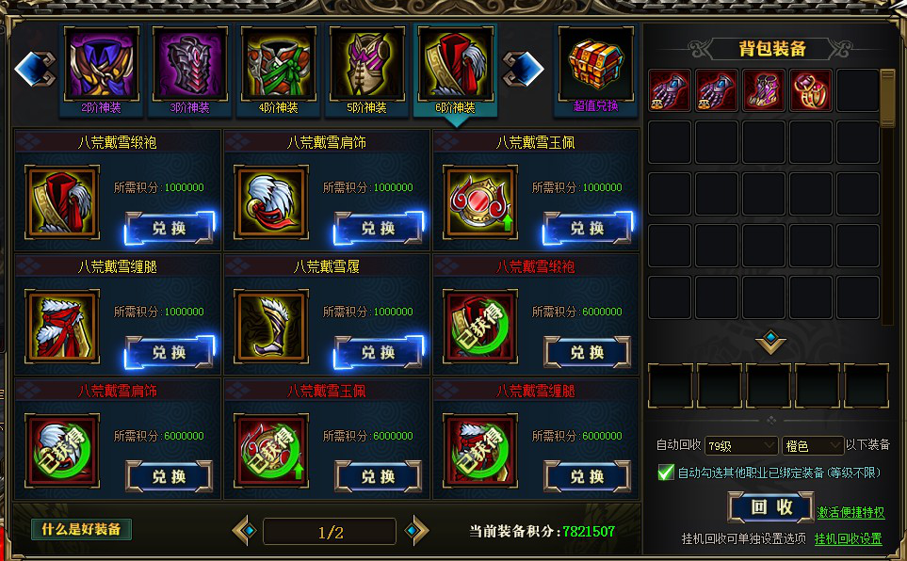Switch to the 4阶神装 tab
The height and width of the screenshot is (561, 907).
278,70
